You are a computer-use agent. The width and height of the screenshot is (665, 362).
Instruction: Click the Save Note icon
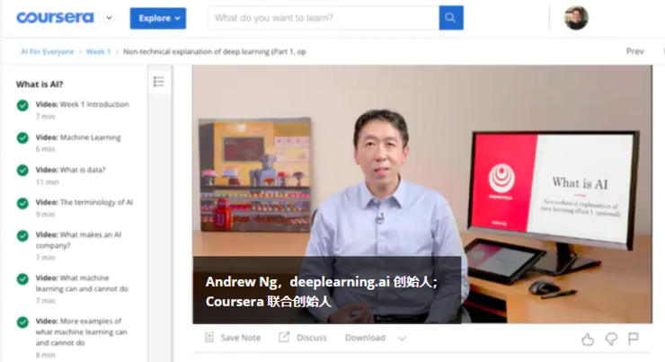click(209, 338)
